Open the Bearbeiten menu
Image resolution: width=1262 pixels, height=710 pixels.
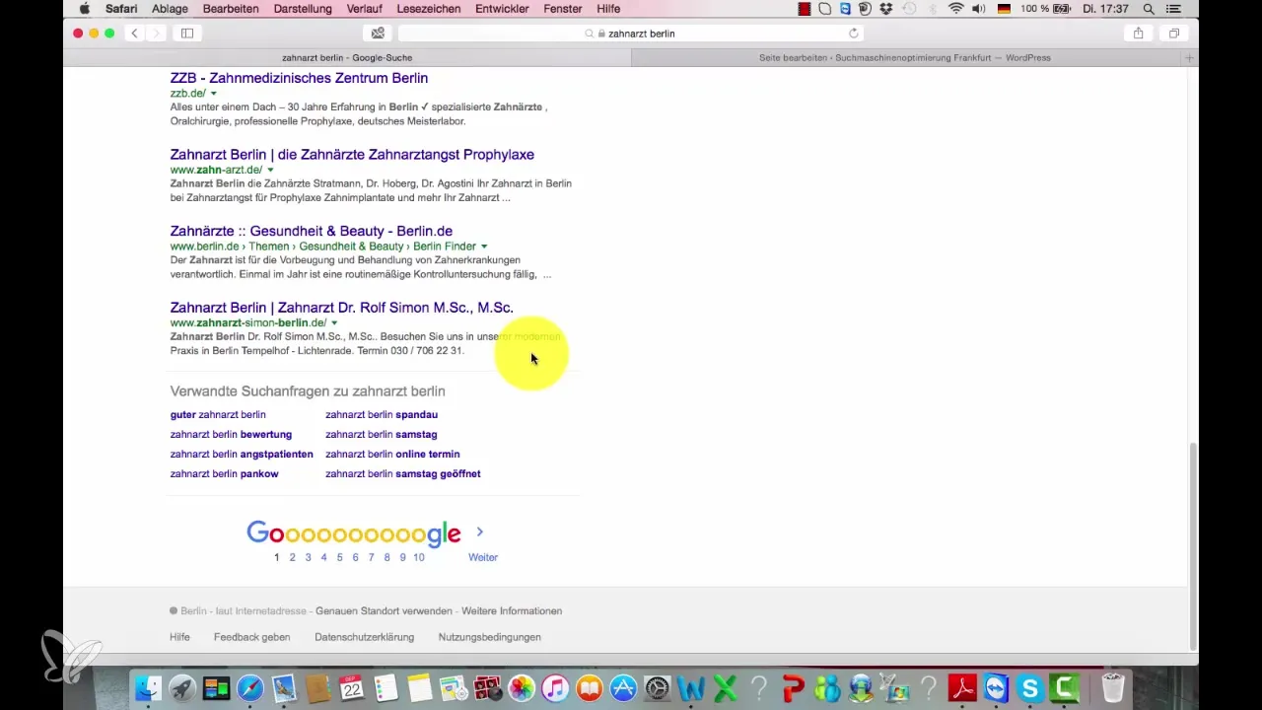pos(231,9)
